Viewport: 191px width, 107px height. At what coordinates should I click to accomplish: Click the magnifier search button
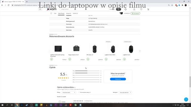click(x=118, y=9)
